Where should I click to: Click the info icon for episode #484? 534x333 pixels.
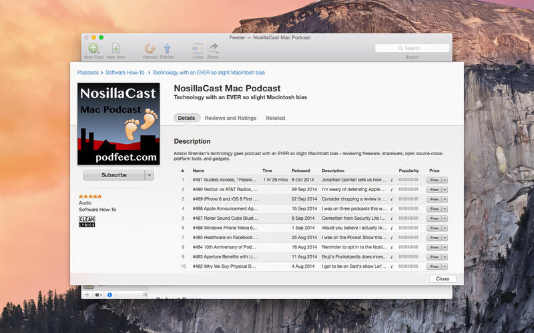coord(392,247)
